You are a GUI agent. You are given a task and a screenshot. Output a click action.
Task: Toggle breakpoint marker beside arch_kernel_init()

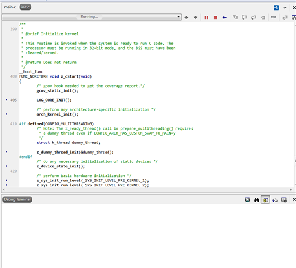point(6,114)
